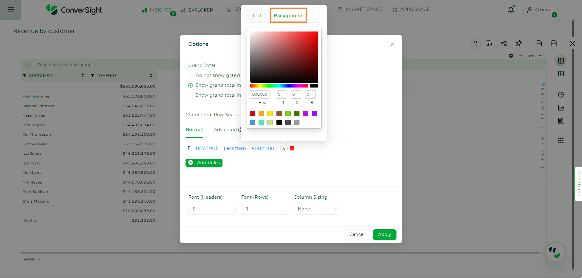Open the notifications bell
Viewport: 582px width, 278px height.
coord(511,10)
